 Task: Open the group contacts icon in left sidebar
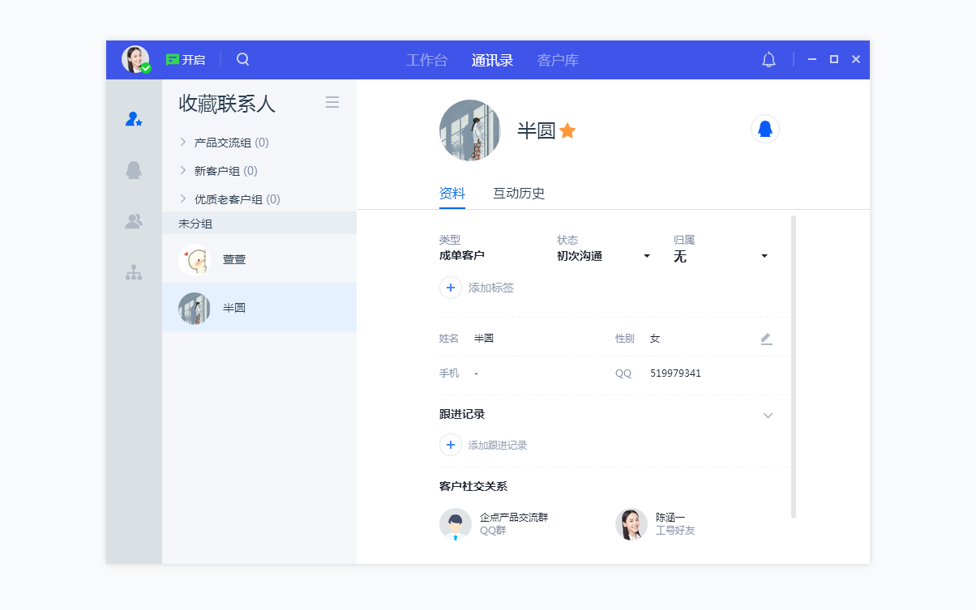coord(133,220)
